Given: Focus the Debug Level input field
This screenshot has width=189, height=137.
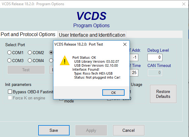Looking at the screenshot, I should pyautogui.click(x=155, y=57).
